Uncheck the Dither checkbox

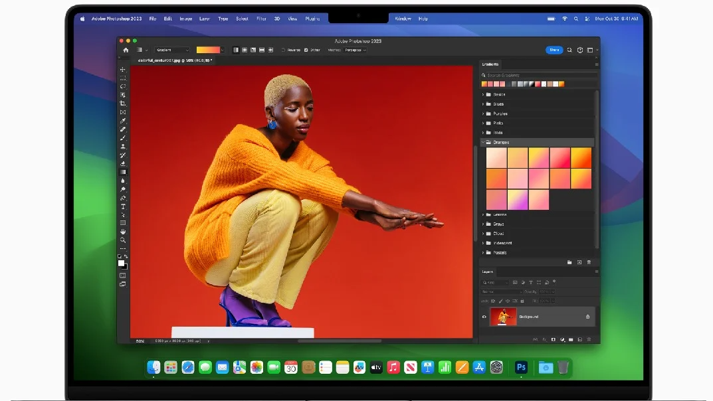(x=306, y=50)
